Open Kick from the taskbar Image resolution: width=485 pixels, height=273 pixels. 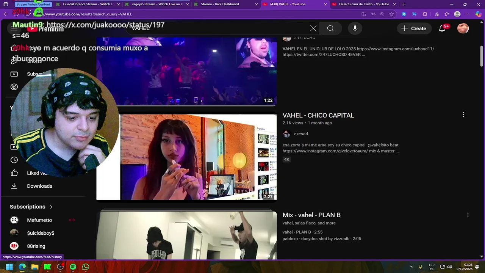[47, 267]
